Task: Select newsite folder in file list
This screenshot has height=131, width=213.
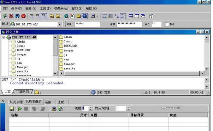Action: pyautogui.click(x=70, y=69)
